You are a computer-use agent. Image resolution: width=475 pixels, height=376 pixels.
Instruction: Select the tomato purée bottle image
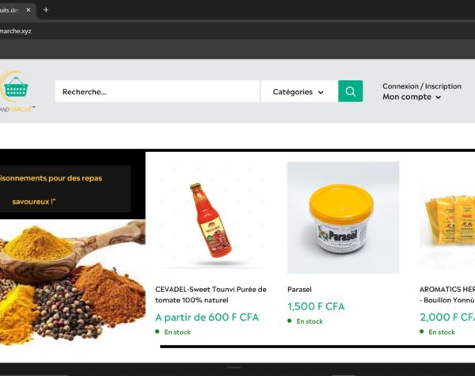(x=211, y=218)
